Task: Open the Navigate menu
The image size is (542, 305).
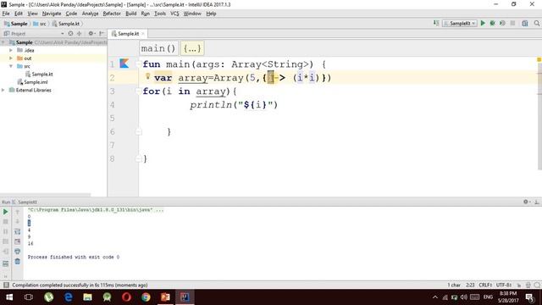Action: click(x=52, y=14)
